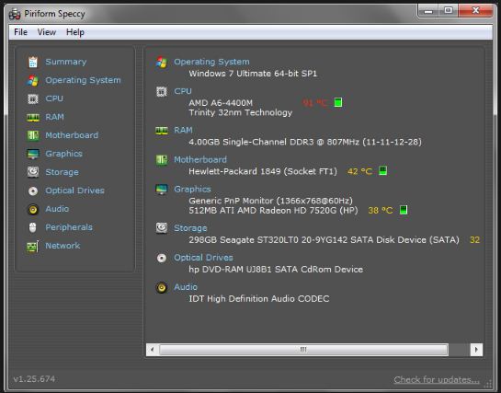Click the CPU heading link in summary

(183, 91)
